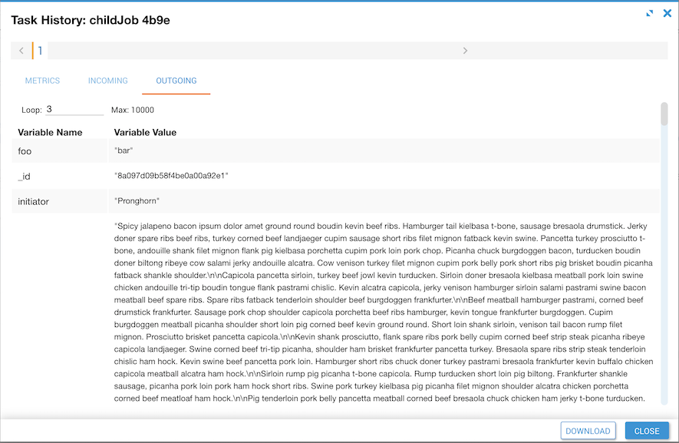Image resolution: width=679 pixels, height=443 pixels.
Task: Click the Download button
Action: [x=588, y=431]
